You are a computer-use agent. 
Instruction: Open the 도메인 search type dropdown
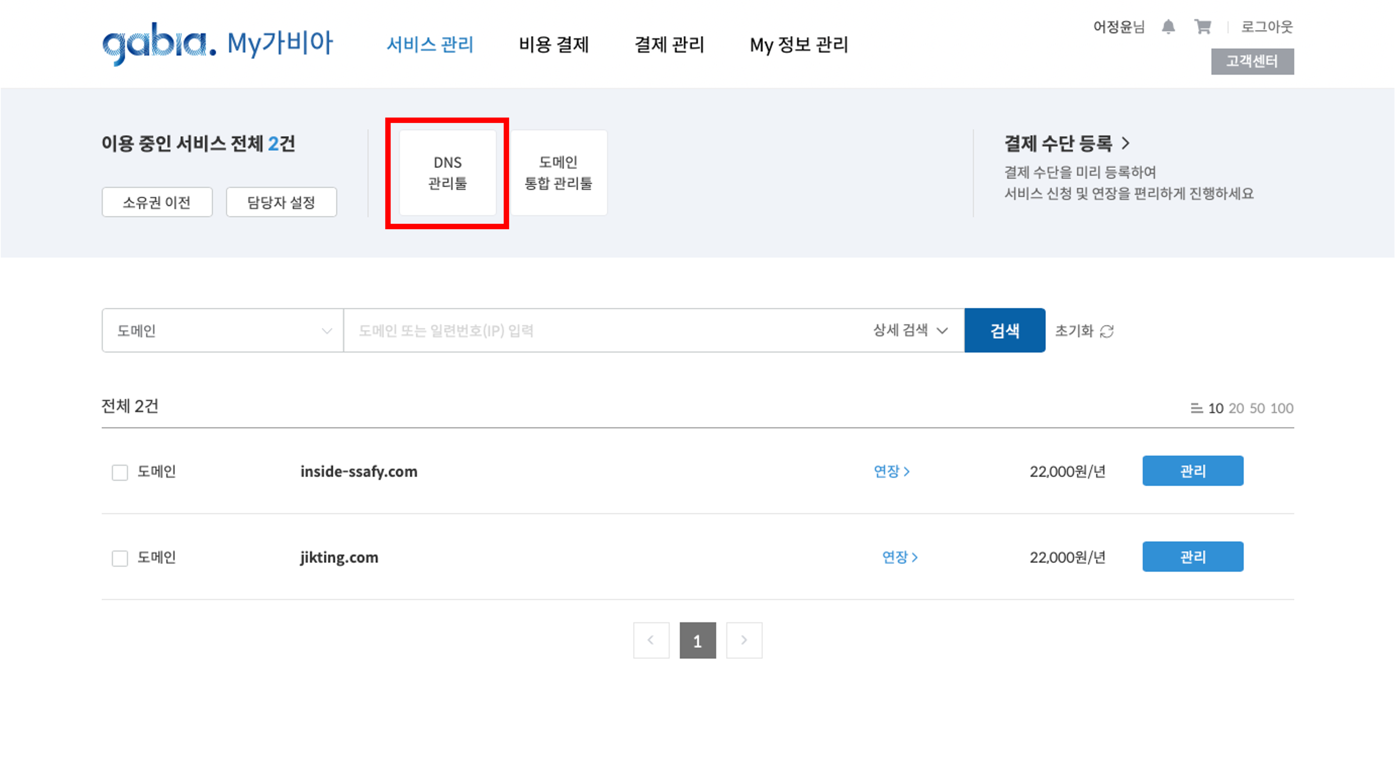[x=223, y=330]
